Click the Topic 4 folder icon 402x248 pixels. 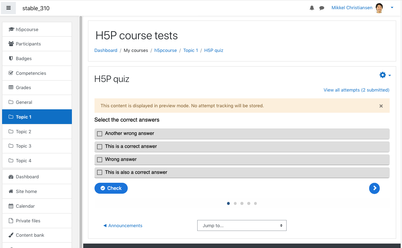(11, 161)
